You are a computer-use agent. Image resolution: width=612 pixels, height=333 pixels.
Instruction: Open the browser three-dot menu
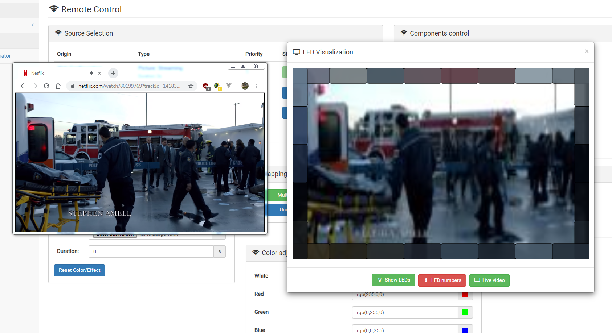[x=257, y=86]
